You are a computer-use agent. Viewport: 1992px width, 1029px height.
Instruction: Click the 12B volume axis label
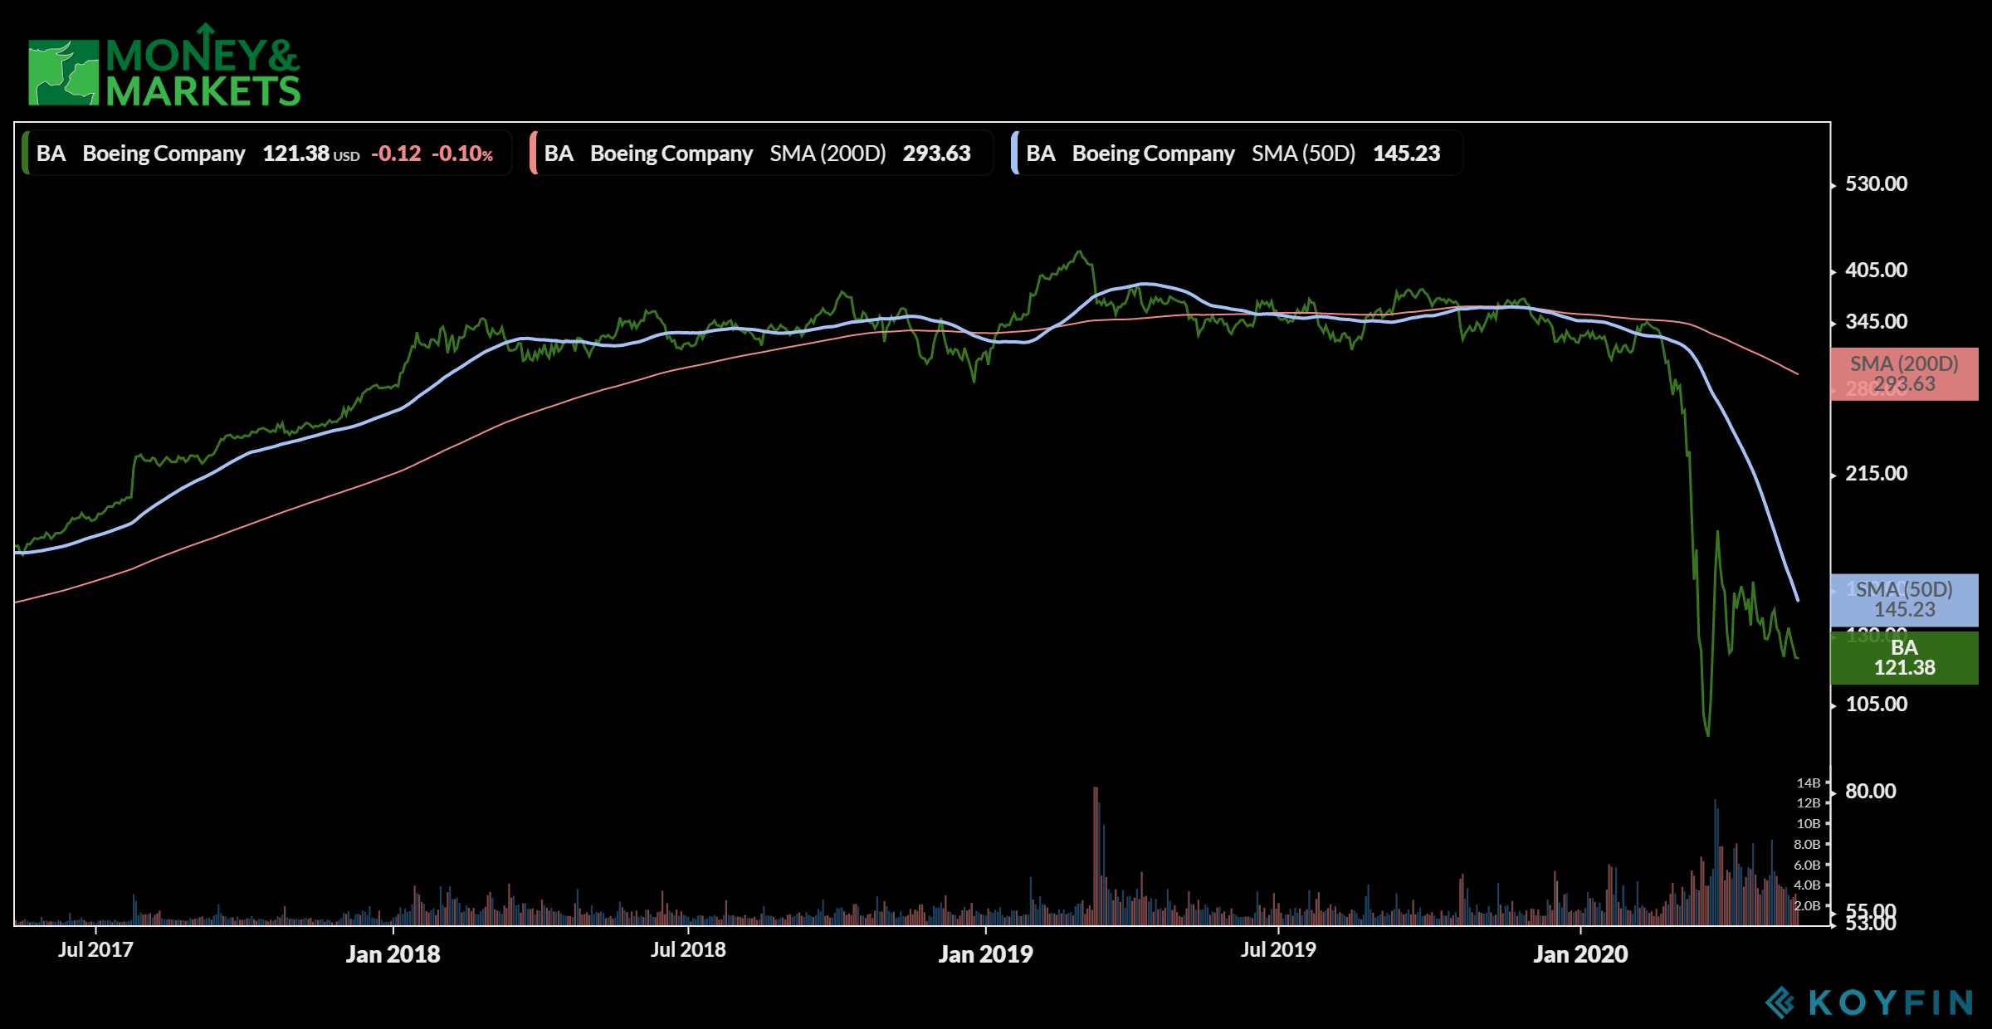pos(1809,803)
